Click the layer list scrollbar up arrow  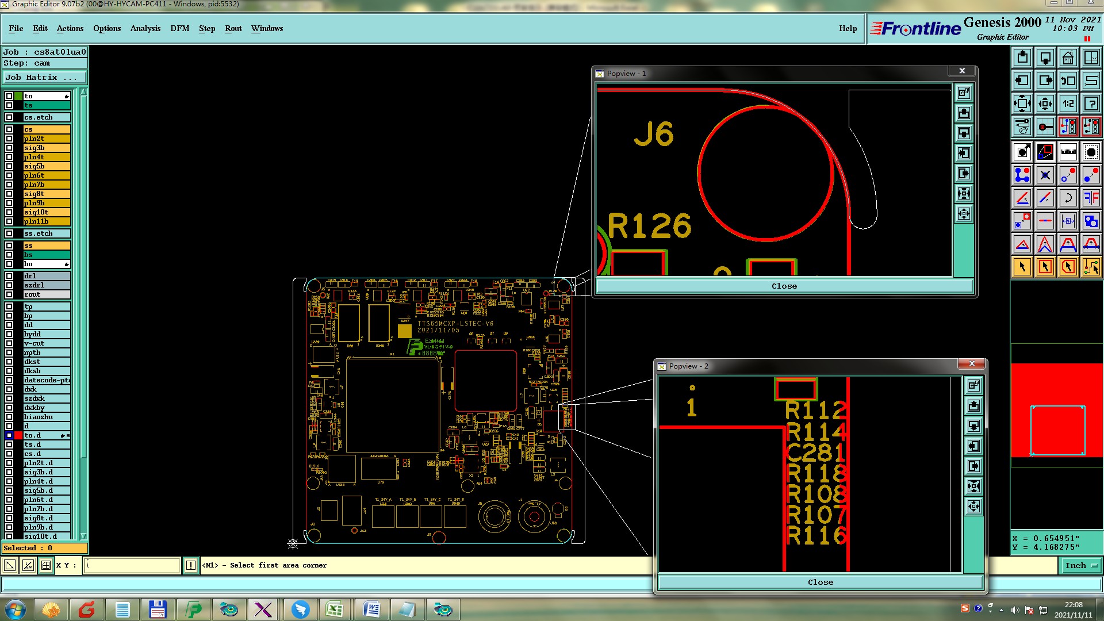[84, 92]
